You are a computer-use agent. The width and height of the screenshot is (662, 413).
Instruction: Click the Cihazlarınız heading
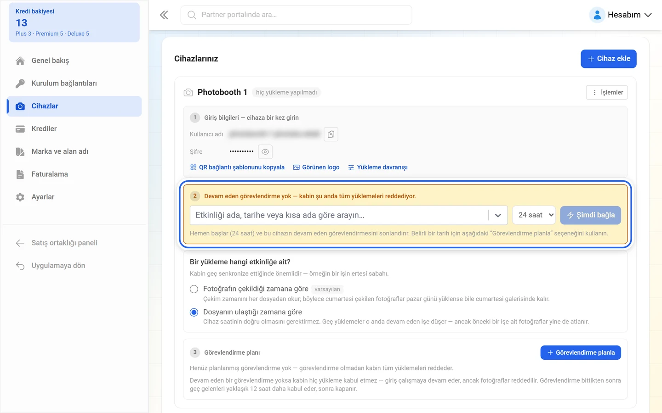pos(196,59)
